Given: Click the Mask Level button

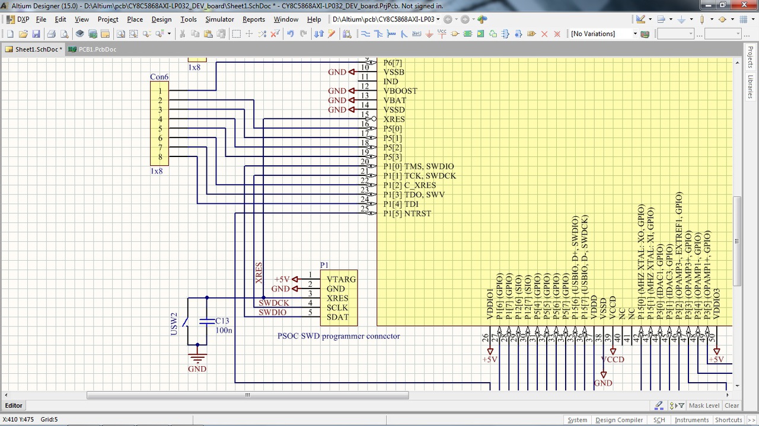Looking at the screenshot, I should pyautogui.click(x=704, y=406).
